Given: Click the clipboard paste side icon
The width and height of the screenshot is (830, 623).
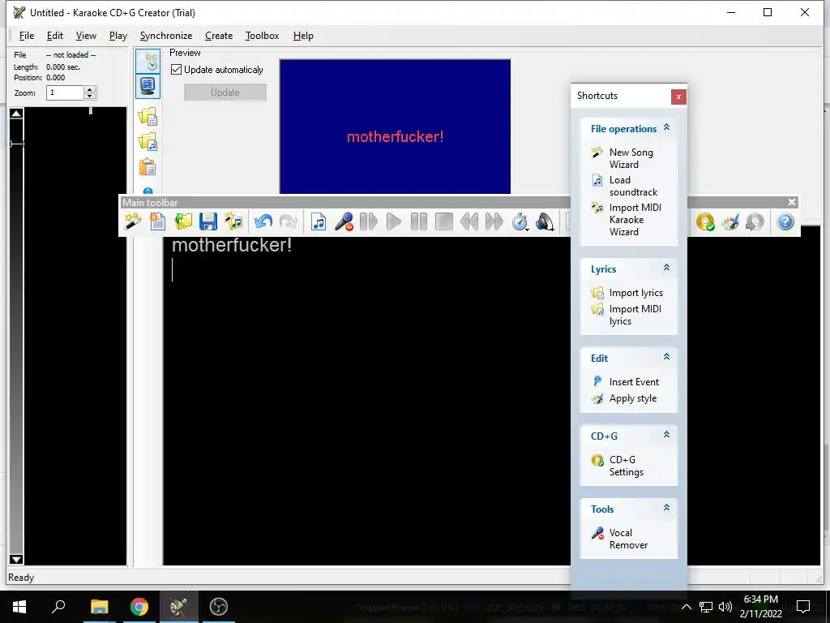Looking at the screenshot, I should click(x=148, y=167).
